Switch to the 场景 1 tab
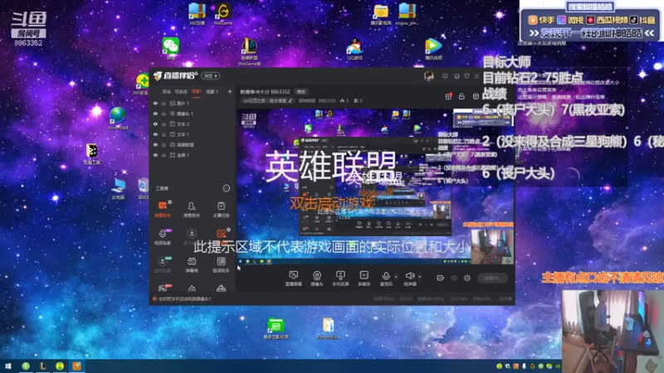 click(x=212, y=91)
